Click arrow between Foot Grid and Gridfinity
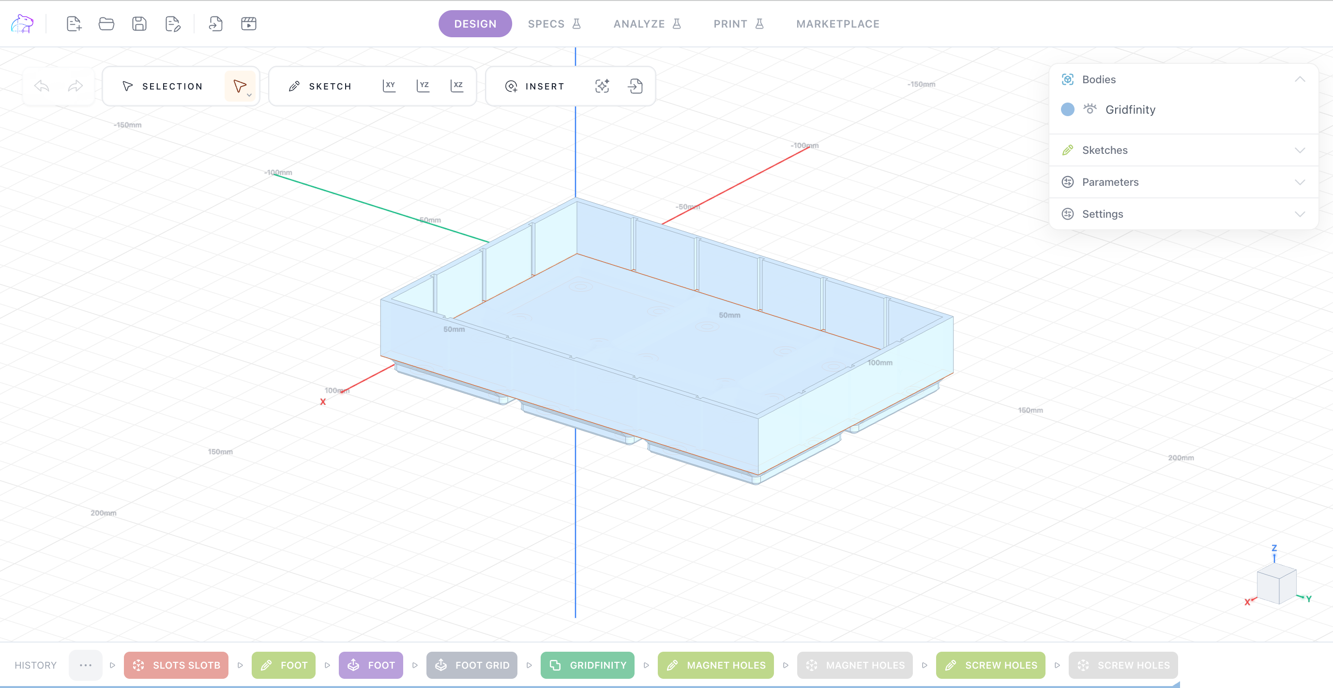 click(529, 665)
